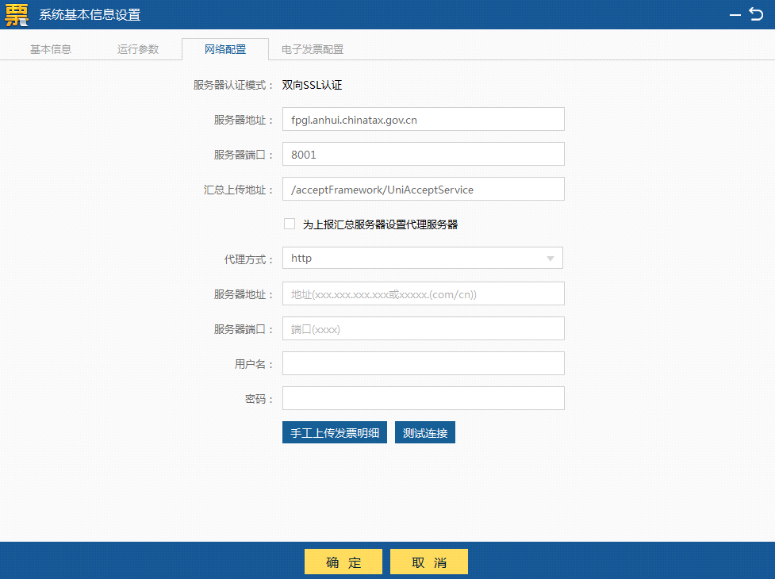This screenshot has height=579, width=775.
Task: Enable 为上报汇总服务器设置代理服务器 checkbox
Action: 290,224
